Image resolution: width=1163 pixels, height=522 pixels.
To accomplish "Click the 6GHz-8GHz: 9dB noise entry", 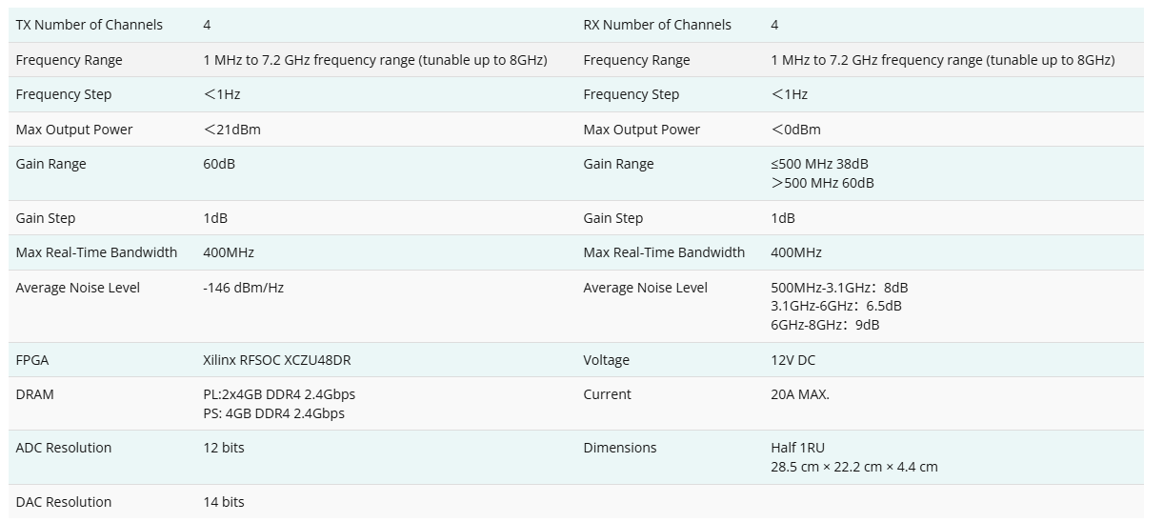I will pyautogui.click(x=825, y=325).
